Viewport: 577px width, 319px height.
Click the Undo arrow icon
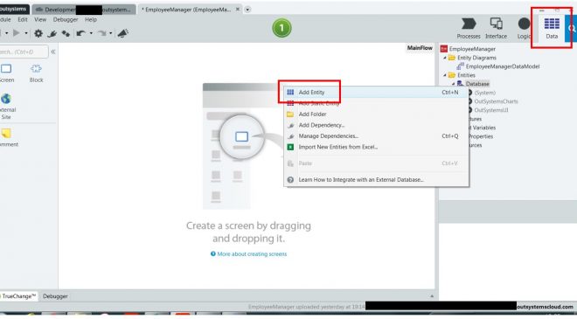pos(80,33)
